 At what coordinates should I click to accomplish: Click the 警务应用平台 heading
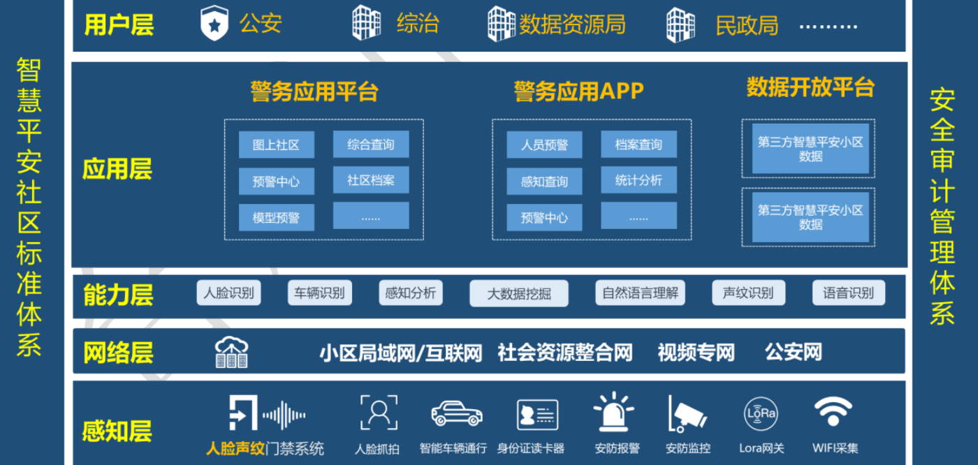pyautogui.click(x=314, y=91)
